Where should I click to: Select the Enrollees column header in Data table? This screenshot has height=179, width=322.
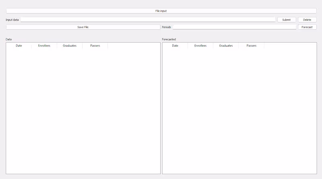pos(44,46)
